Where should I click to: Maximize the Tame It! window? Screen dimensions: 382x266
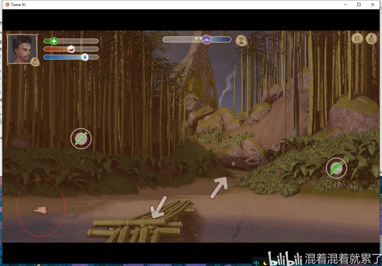coord(359,4)
